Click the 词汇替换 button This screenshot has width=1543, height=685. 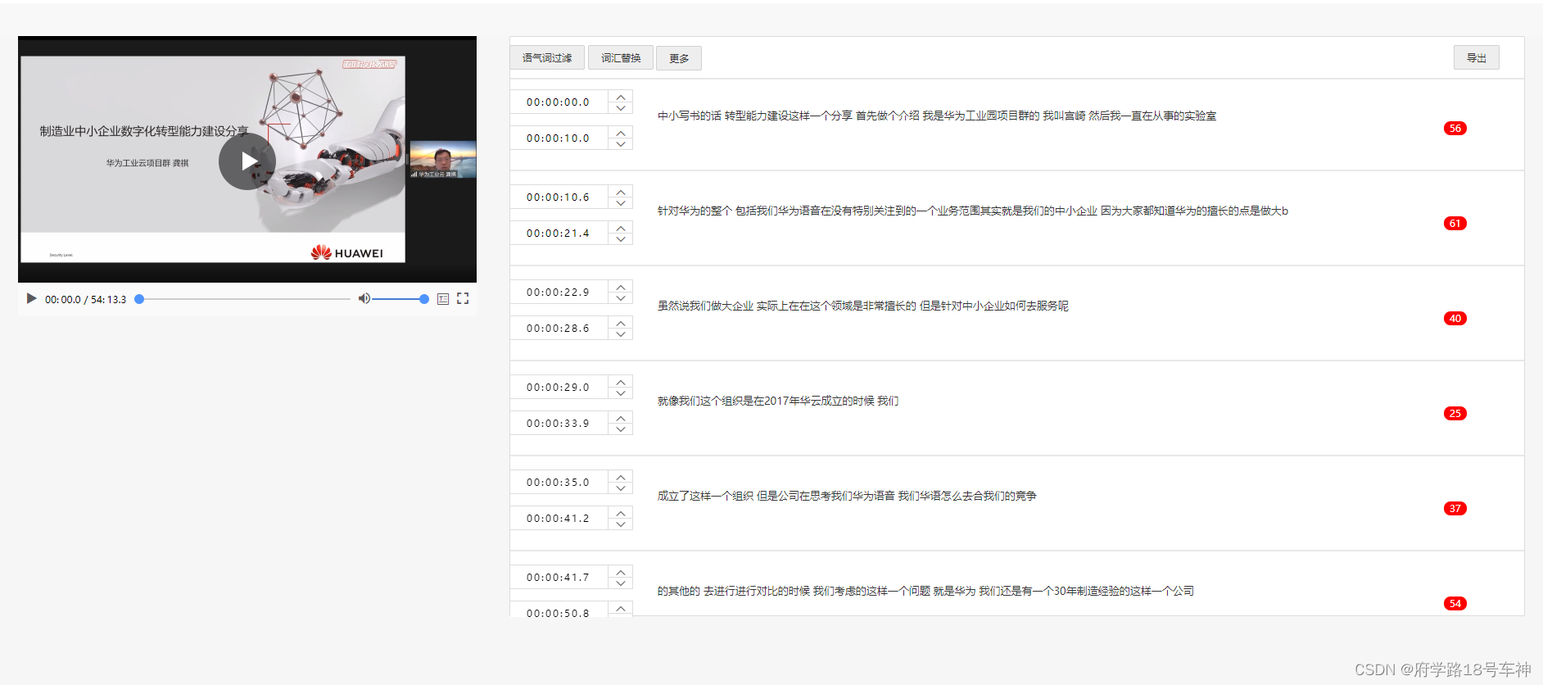[621, 58]
